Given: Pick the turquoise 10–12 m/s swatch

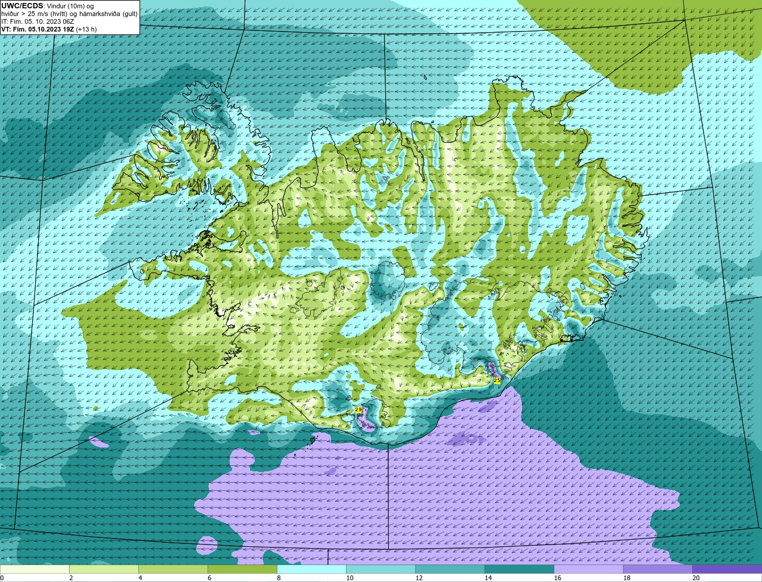Looking at the screenshot, I should point(381,570).
